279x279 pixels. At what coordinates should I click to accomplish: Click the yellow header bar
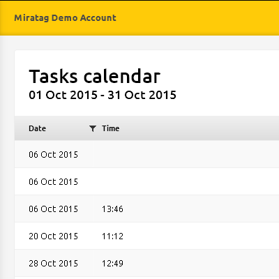point(139,18)
